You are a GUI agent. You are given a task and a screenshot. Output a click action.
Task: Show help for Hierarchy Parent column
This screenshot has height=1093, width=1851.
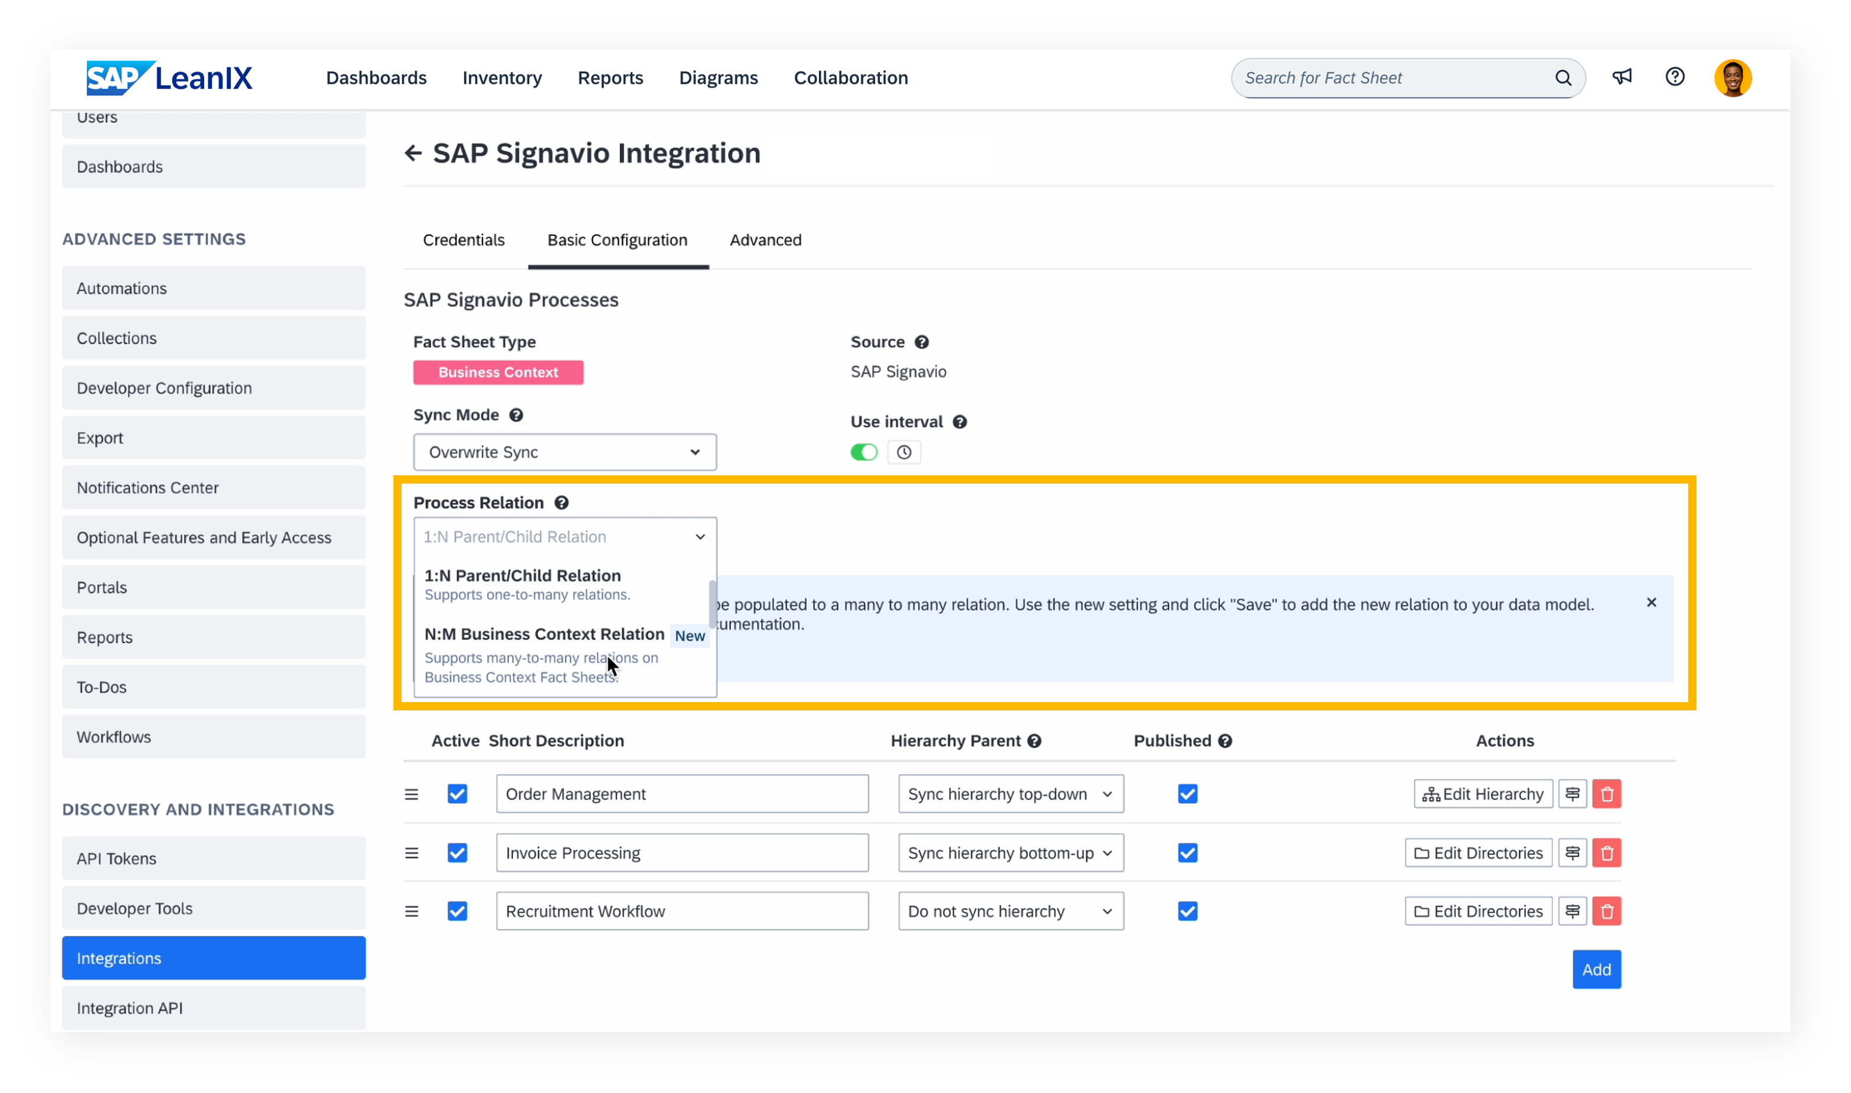pyautogui.click(x=1034, y=741)
